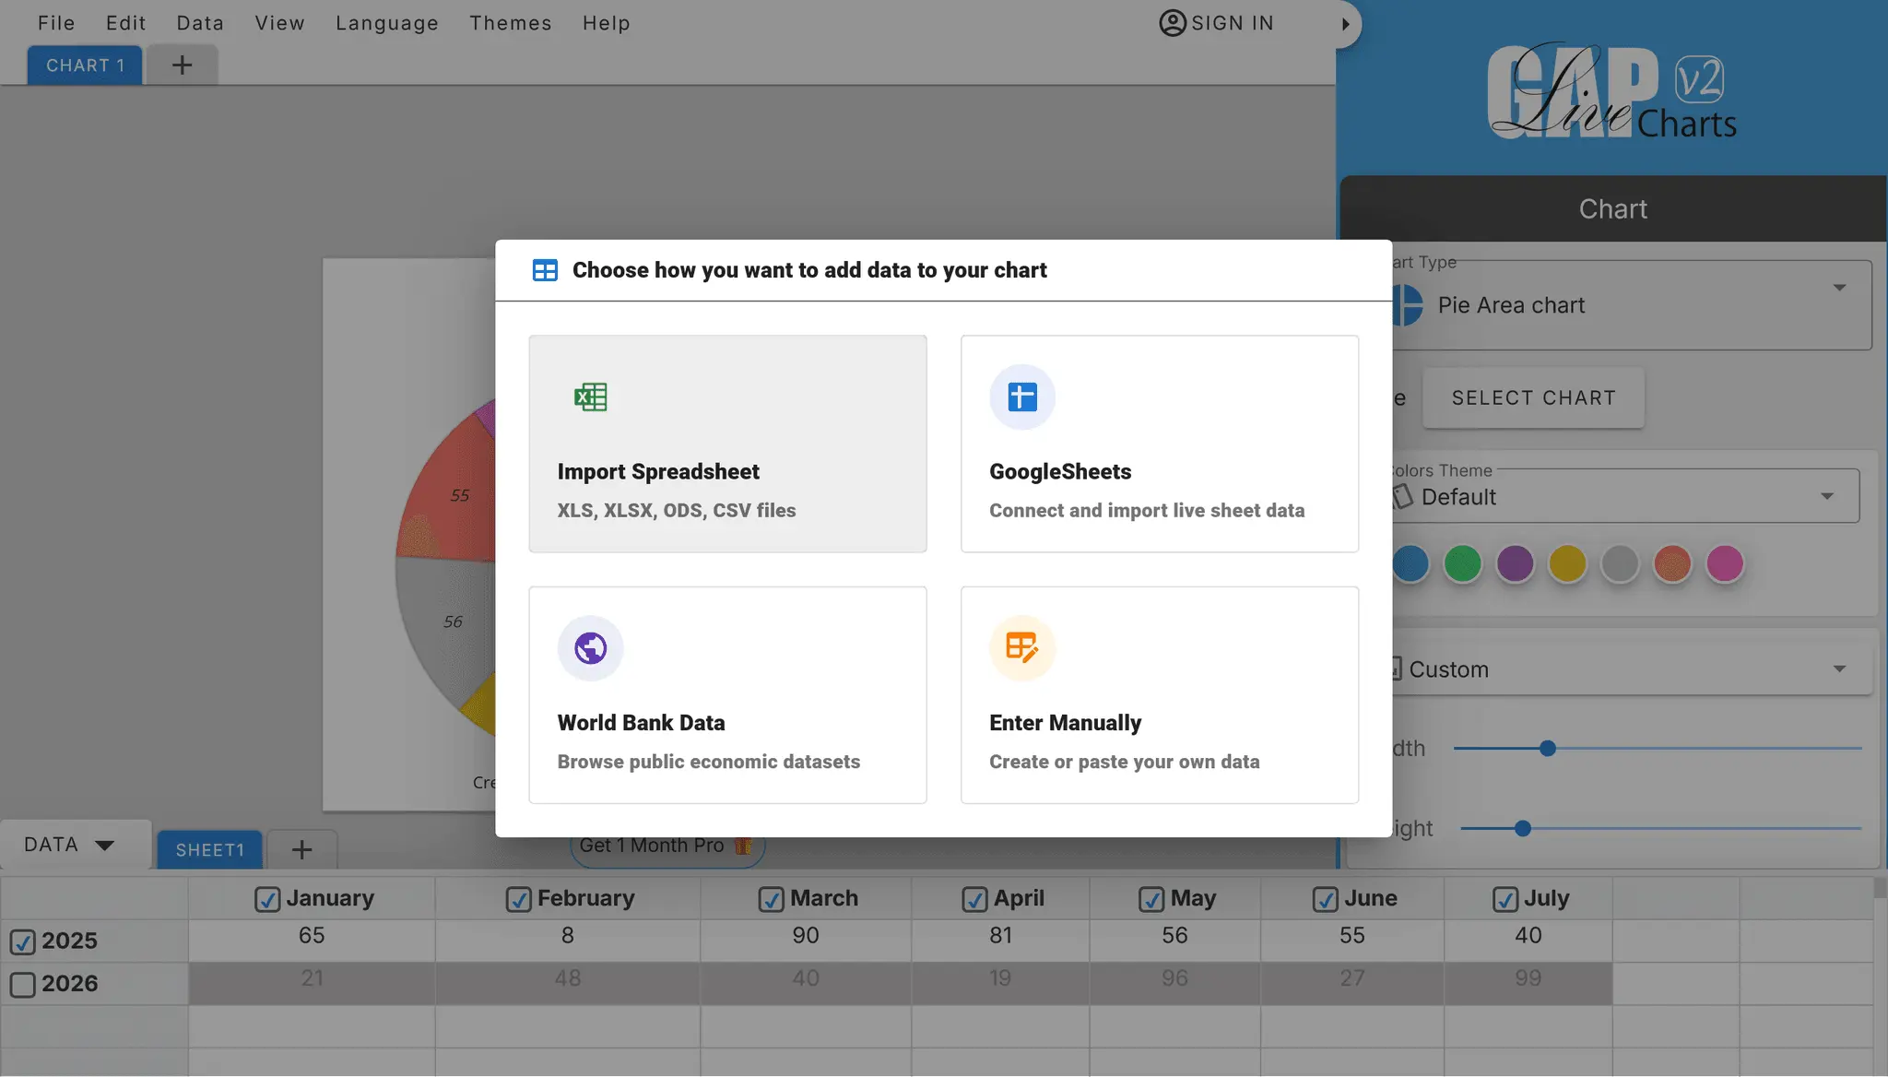
Task: Switch to the SHEET1 tab
Action: 210,850
